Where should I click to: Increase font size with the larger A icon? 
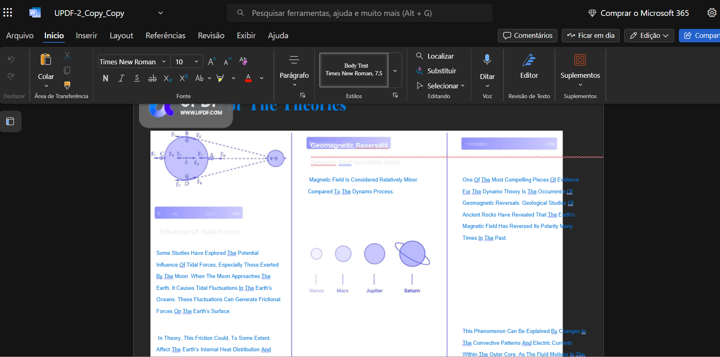(212, 61)
